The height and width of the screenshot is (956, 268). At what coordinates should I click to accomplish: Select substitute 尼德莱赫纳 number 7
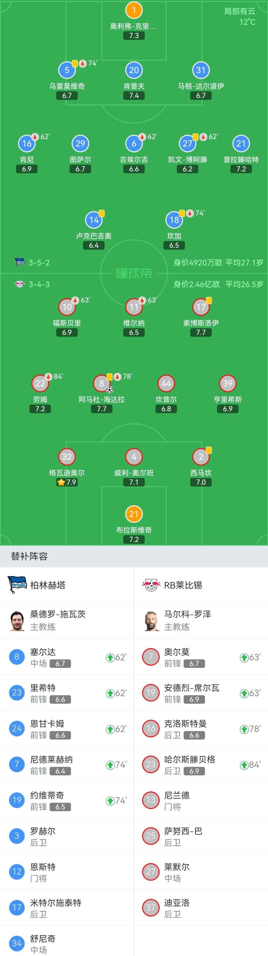click(67, 764)
